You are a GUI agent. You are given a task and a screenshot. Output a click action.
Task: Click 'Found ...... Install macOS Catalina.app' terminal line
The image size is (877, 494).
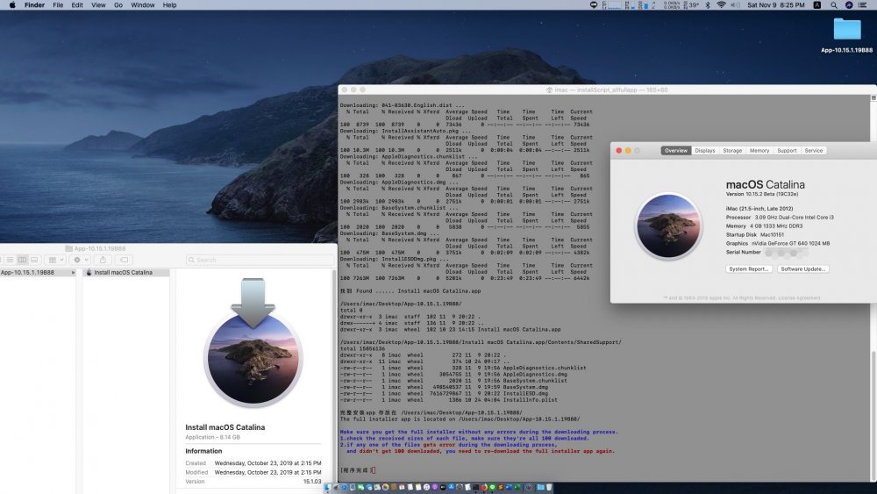click(x=410, y=291)
